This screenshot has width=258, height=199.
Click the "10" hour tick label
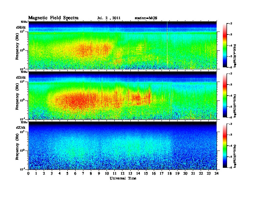pos(107,173)
